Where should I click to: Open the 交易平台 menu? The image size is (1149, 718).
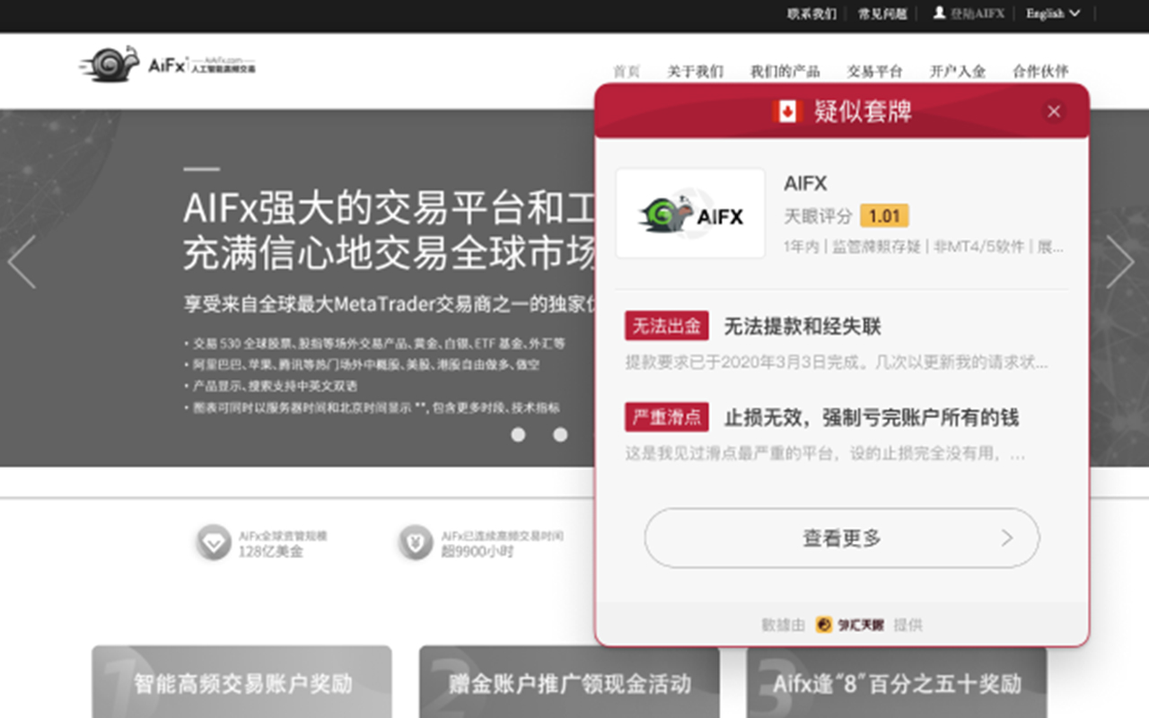pos(875,71)
